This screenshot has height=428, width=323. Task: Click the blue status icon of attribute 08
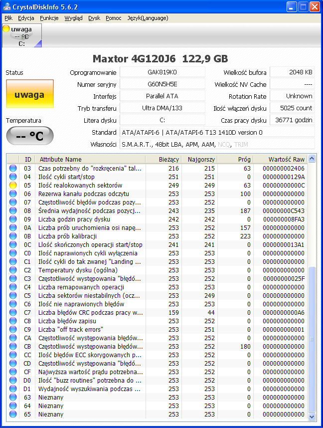point(13,211)
